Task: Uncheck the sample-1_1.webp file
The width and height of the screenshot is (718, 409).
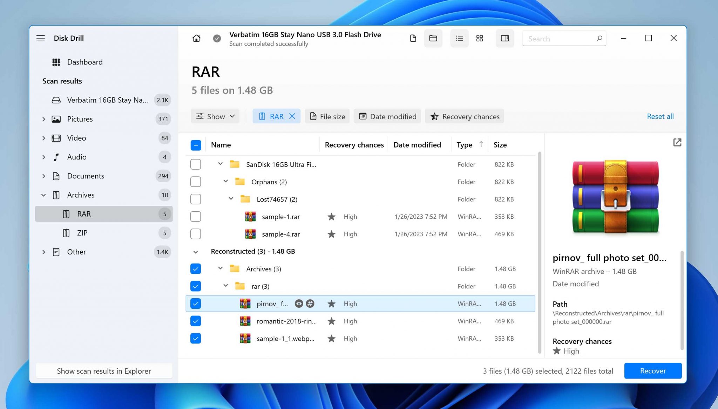Action: (196, 338)
